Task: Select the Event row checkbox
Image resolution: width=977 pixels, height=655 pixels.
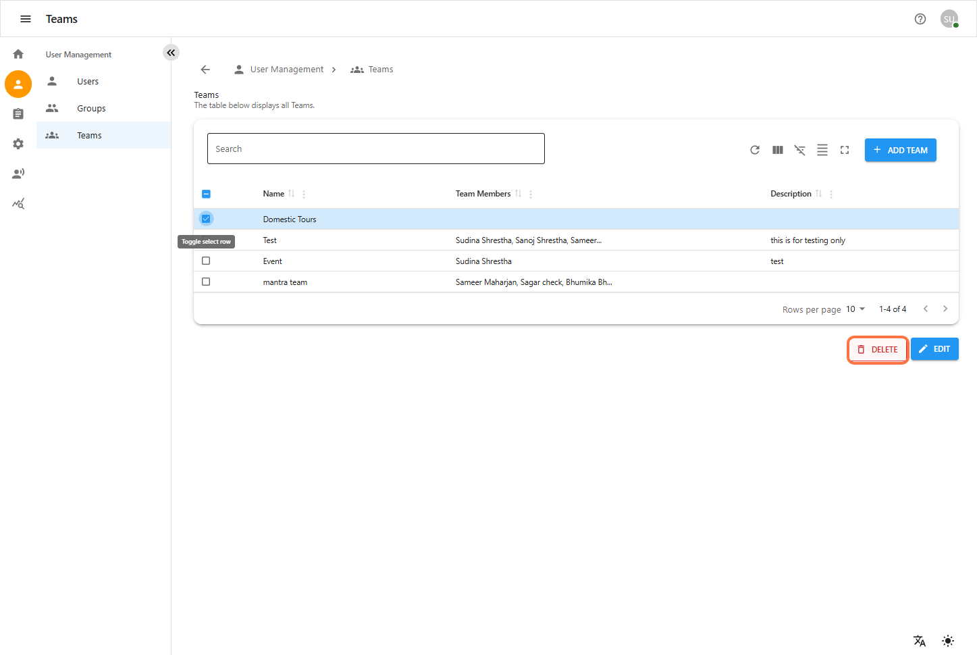Action: (x=206, y=261)
